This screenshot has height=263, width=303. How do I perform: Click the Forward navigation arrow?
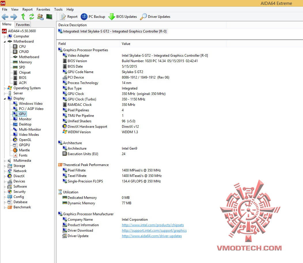14,17
